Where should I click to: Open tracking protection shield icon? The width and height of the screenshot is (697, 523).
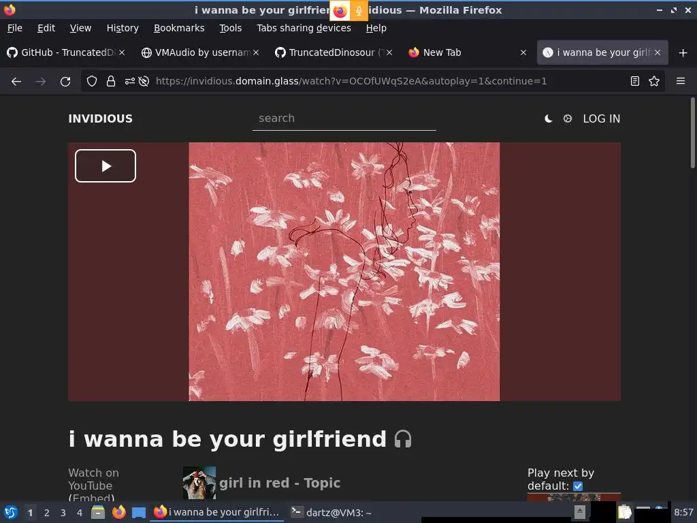[x=92, y=81]
